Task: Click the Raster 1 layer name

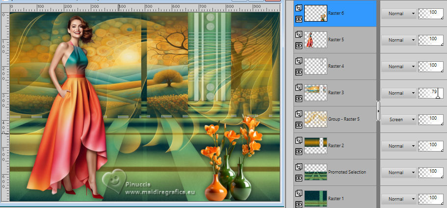Action: 336,199
